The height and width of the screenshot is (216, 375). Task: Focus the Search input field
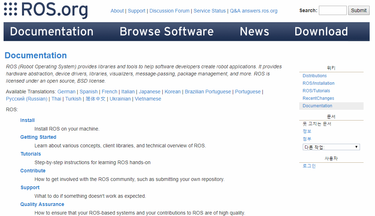point(333,10)
